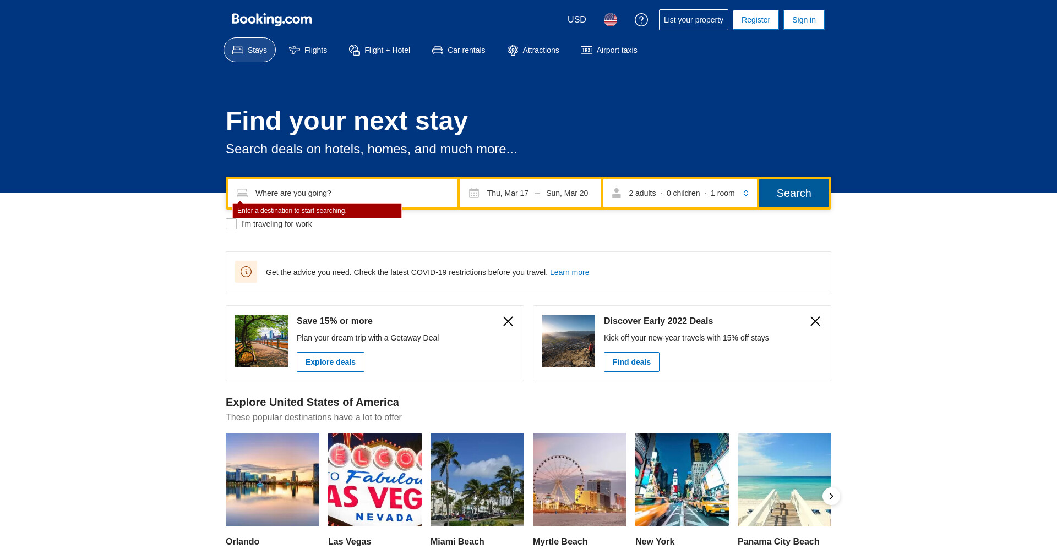Close the Discover Early 2022 Deals card
1057x549 pixels.
point(815,321)
